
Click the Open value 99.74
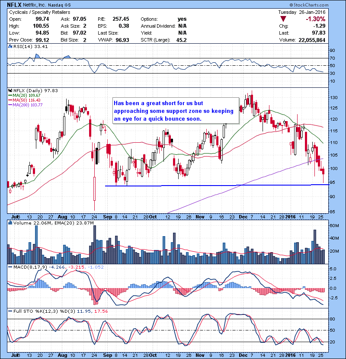(42, 19)
